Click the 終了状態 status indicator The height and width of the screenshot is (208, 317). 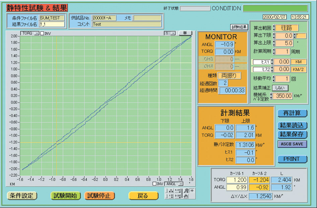point(195,8)
